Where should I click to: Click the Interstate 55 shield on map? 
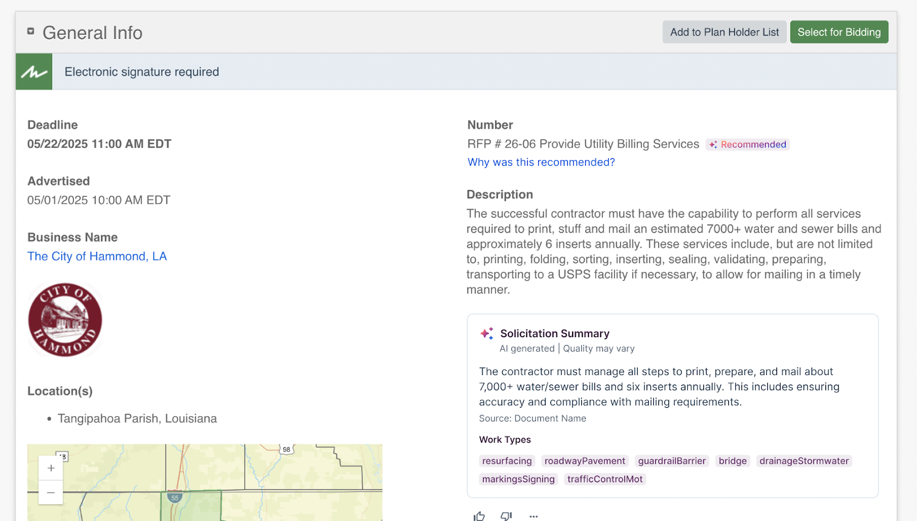(x=175, y=498)
